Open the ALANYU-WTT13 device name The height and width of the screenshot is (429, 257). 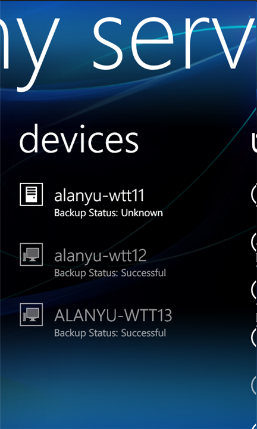pos(113,316)
